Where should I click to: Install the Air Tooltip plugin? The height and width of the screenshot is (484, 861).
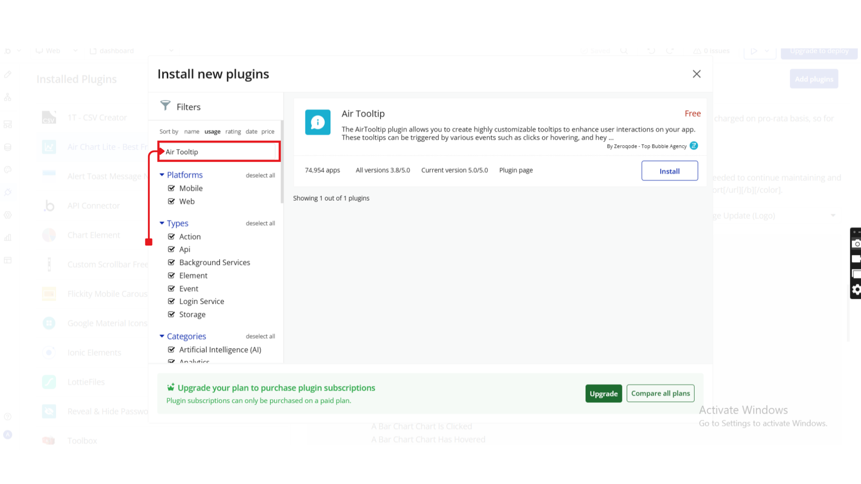coord(669,171)
